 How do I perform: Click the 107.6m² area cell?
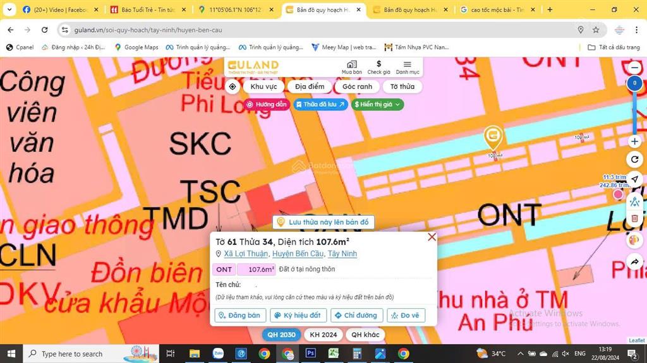point(257,270)
